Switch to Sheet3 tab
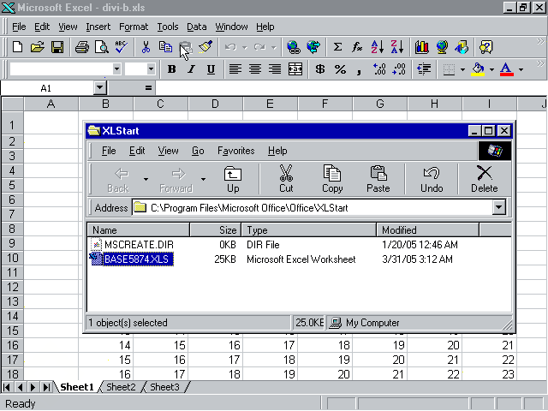Image resolution: width=548 pixels, height=411 pixels. [164, 387]
